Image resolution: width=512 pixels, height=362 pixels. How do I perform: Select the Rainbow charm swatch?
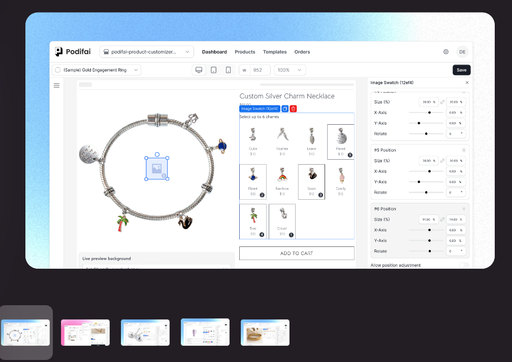tap(282, 182)
